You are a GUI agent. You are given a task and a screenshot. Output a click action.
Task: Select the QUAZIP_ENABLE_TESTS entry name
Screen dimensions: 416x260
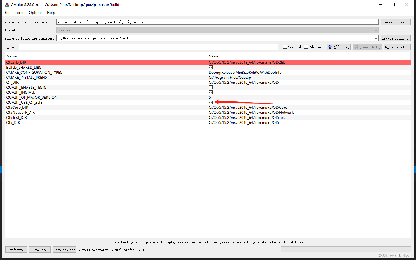coord(26,88)
